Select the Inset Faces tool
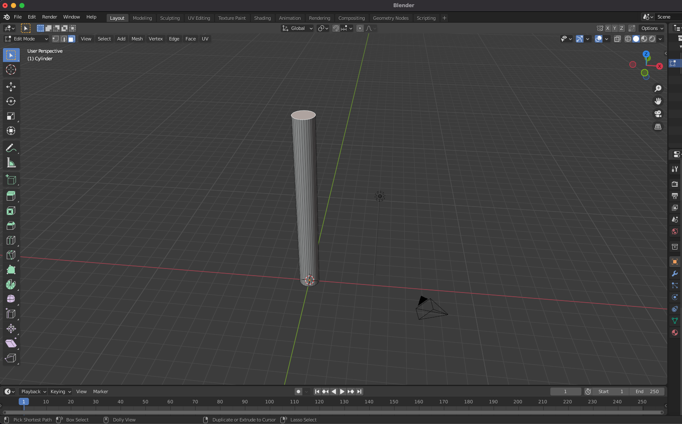682x424 pixels. click(x=11, y=211)
